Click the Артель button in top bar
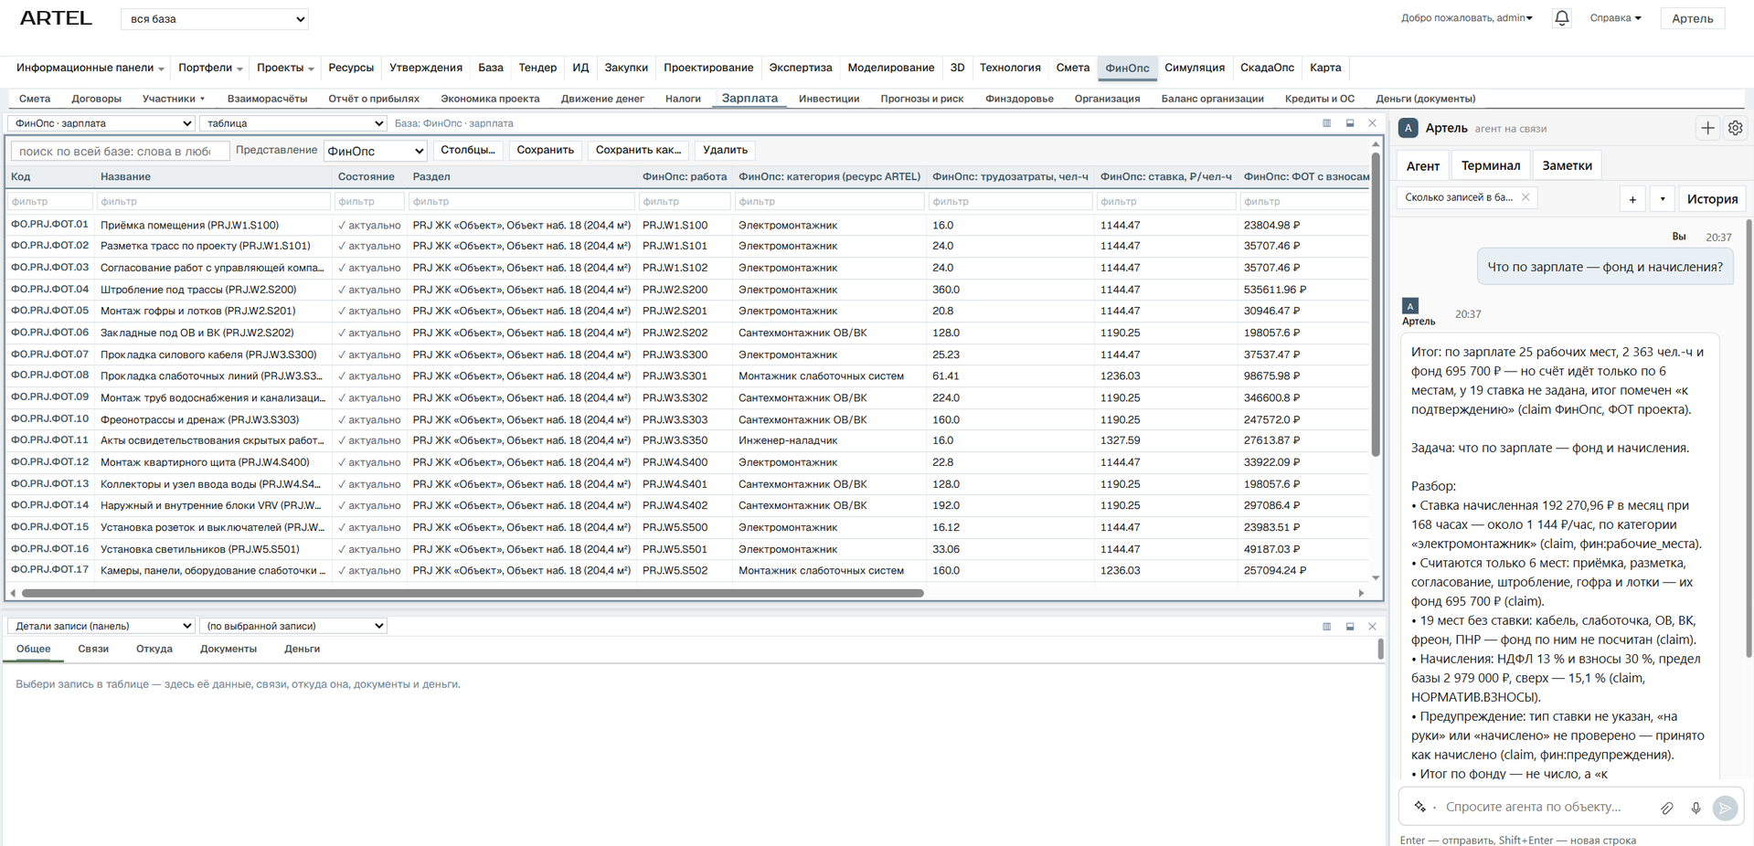Screen dimensions: 1754x846 (1692, 18)
